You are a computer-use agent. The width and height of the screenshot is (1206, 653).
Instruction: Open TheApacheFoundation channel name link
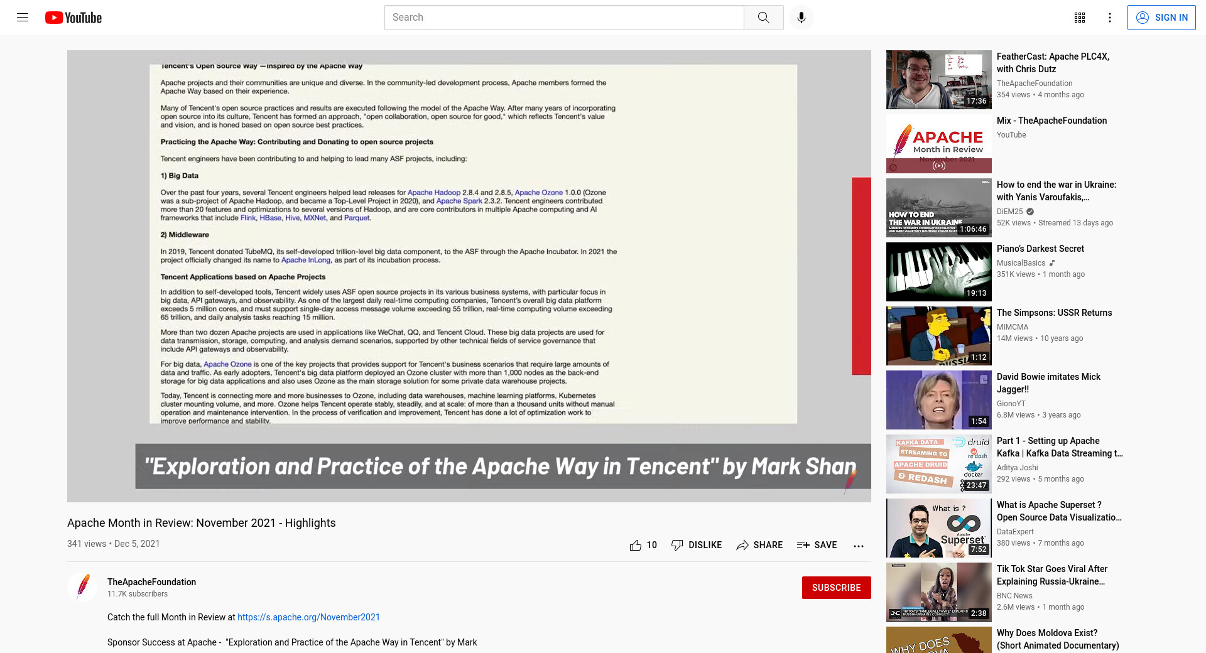point(151,582)
